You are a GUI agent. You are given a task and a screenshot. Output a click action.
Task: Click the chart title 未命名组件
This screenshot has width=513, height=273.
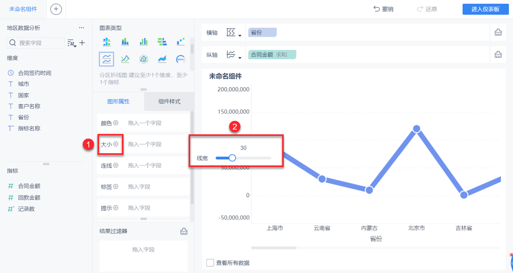tap(225, 76)
